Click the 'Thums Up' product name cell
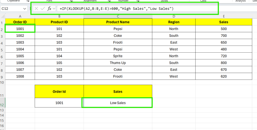 (118, 63)
